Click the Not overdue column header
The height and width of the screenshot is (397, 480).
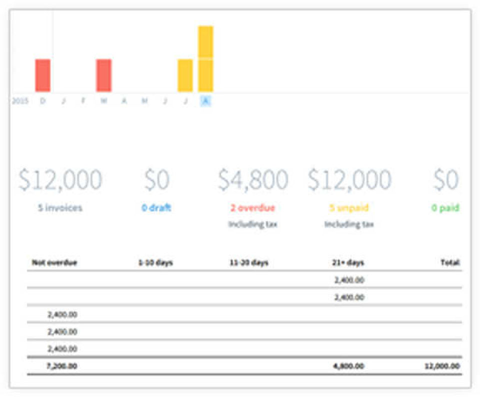54,262
